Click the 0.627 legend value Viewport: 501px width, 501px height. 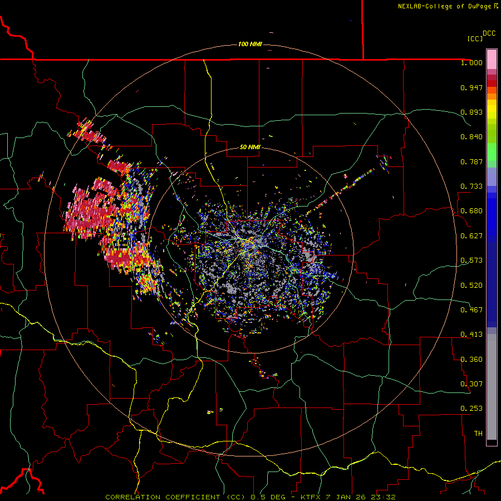[471, 236]
